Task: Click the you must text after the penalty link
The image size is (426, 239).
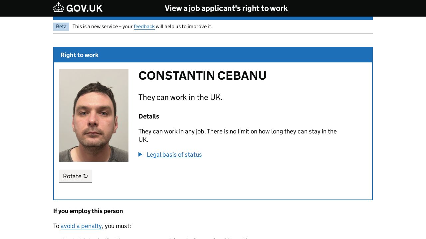Action: [117, 226]
